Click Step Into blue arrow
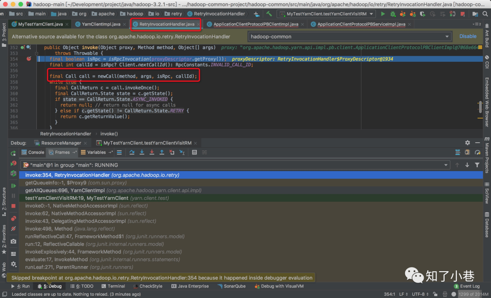Viewport: 491px width, 298px height. tap(142, 153)
